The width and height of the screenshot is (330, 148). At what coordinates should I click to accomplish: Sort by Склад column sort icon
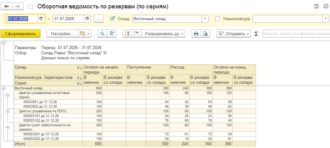(79, 67)
